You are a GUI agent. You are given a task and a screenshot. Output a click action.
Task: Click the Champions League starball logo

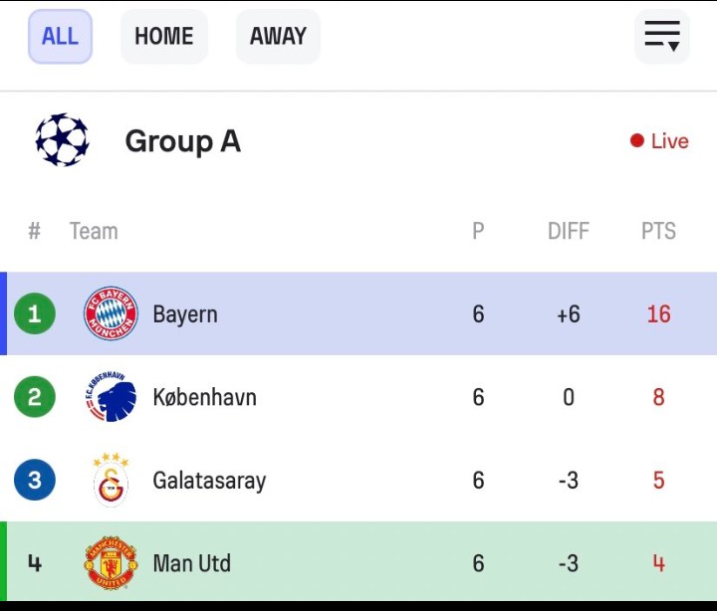pos(62,140)
